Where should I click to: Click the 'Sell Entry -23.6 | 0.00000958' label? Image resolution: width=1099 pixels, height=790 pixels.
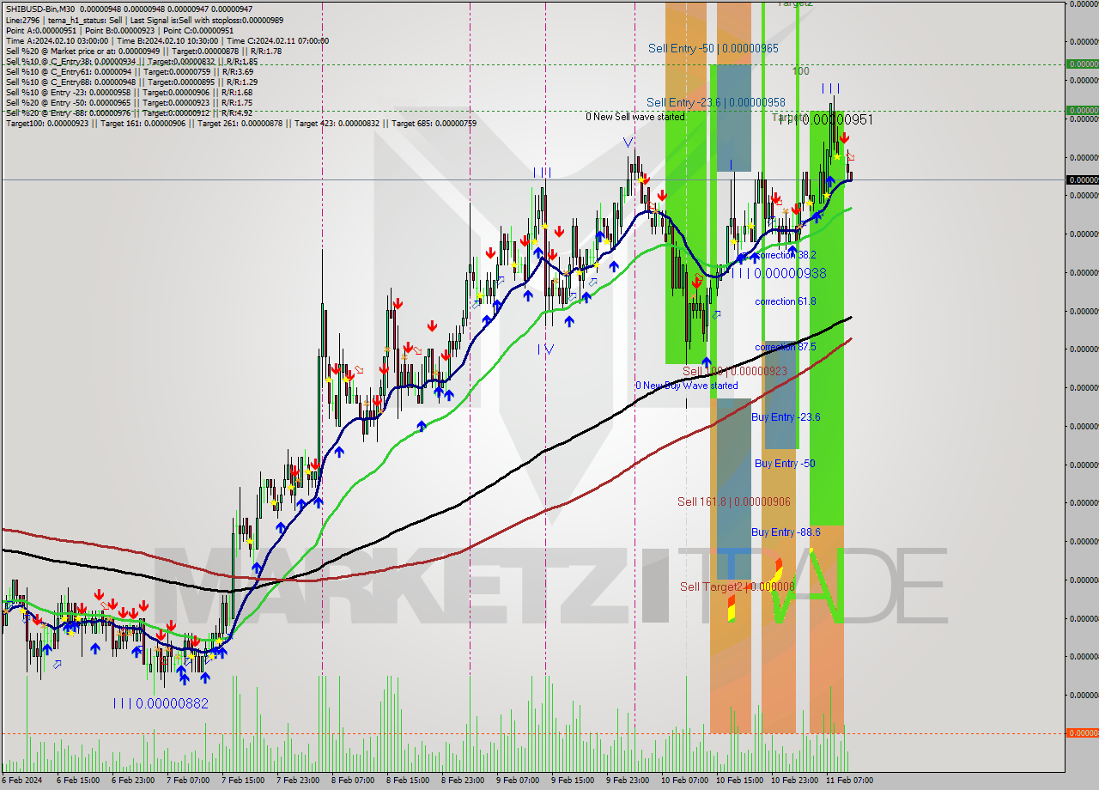click(716, 102)
